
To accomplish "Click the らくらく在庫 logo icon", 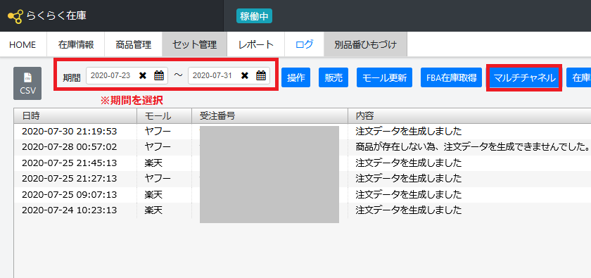I will [x=15, y=16].
